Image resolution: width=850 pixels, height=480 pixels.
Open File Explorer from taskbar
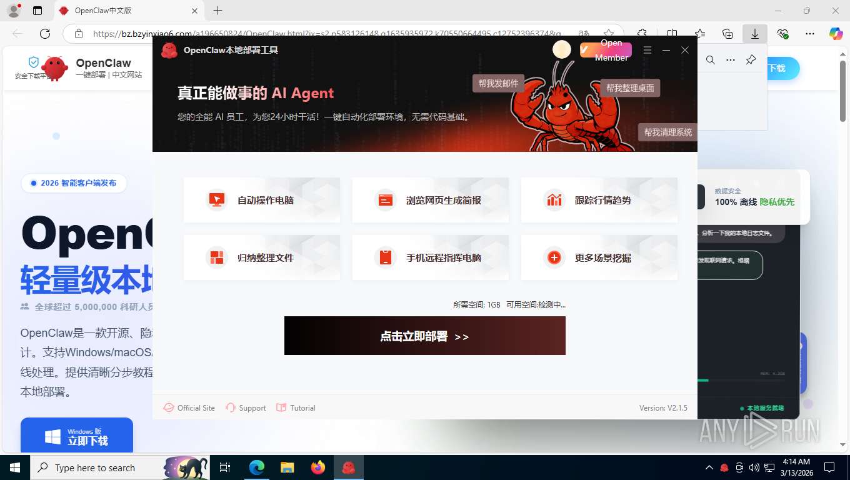[x=287, y=467]
